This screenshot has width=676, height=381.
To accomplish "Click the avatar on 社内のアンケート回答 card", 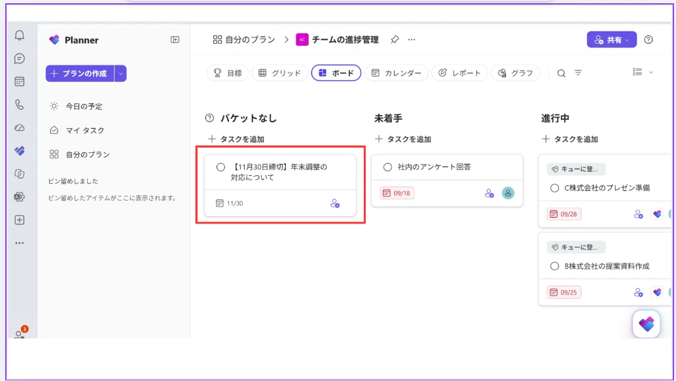I will tap(508, 193).
